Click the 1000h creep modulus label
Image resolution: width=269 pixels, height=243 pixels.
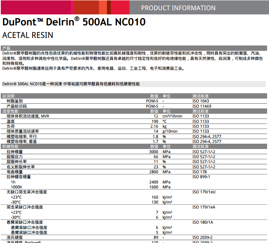tap(16, 187)
